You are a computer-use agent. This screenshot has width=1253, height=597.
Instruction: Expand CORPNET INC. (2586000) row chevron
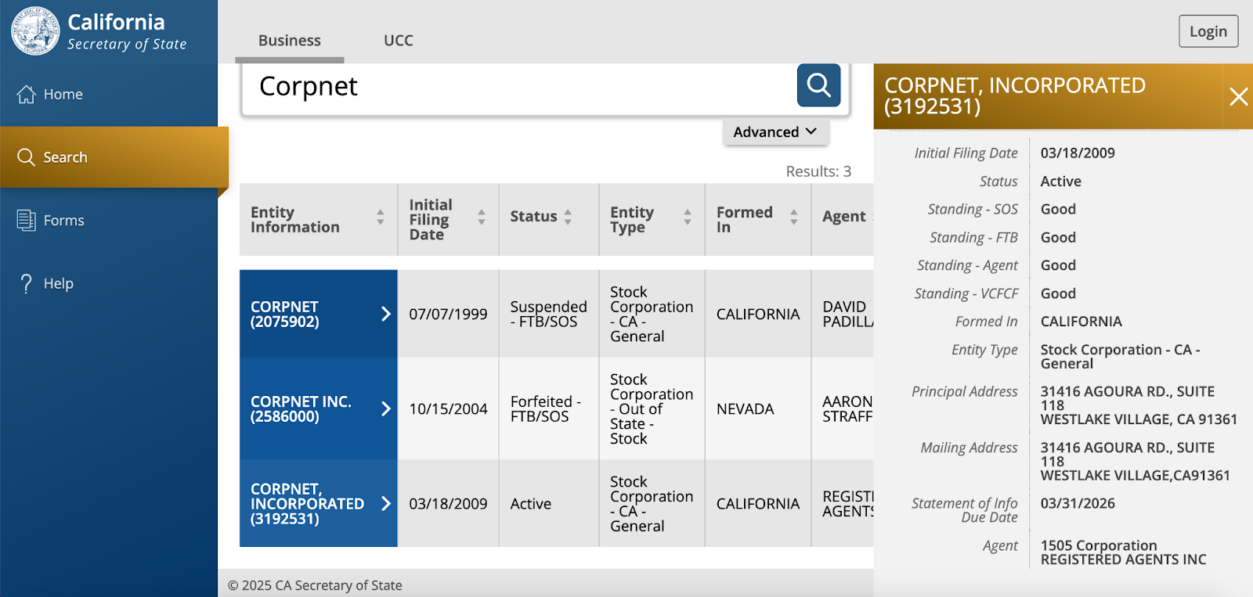(x=385, y=408)
